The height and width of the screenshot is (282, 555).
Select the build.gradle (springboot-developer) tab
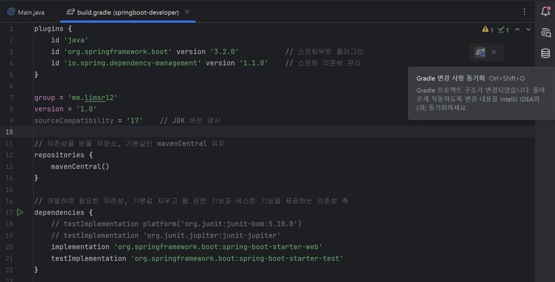(128, 12)
